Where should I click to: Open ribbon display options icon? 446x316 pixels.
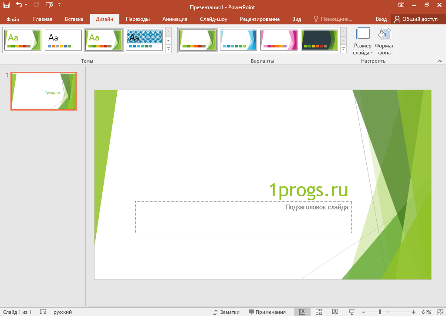401,5
